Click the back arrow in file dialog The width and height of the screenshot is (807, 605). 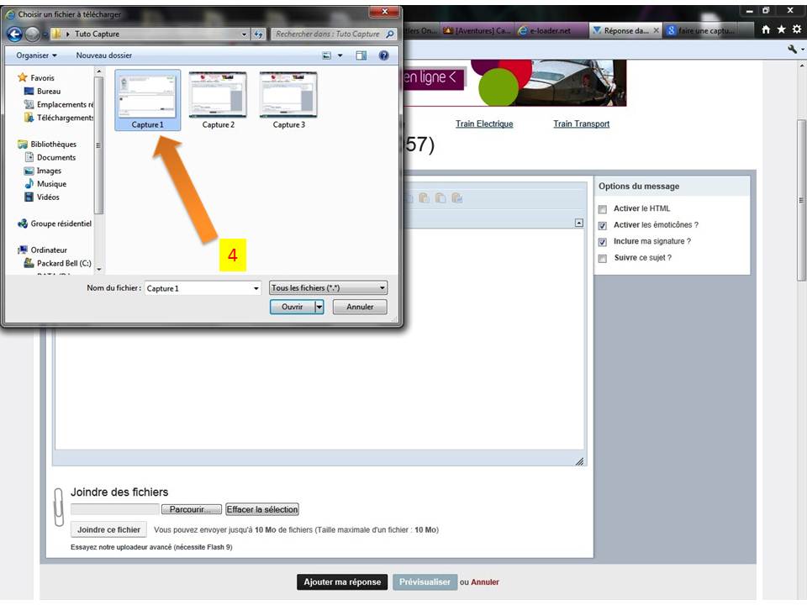pyautogui.click(x=13, y=34)
